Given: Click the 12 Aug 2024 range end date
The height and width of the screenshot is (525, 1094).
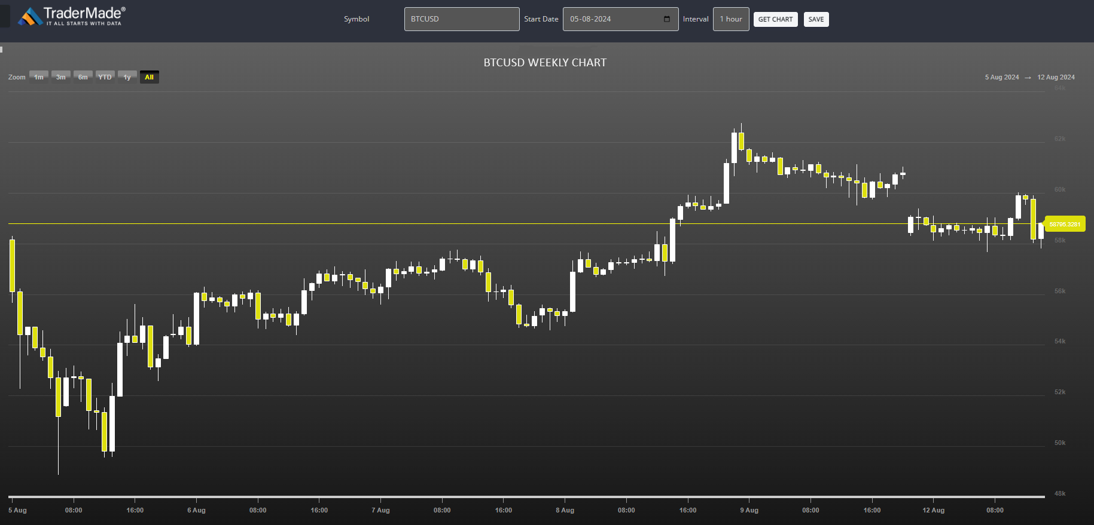Looking at the screenshot, I should click(1056, 77).
